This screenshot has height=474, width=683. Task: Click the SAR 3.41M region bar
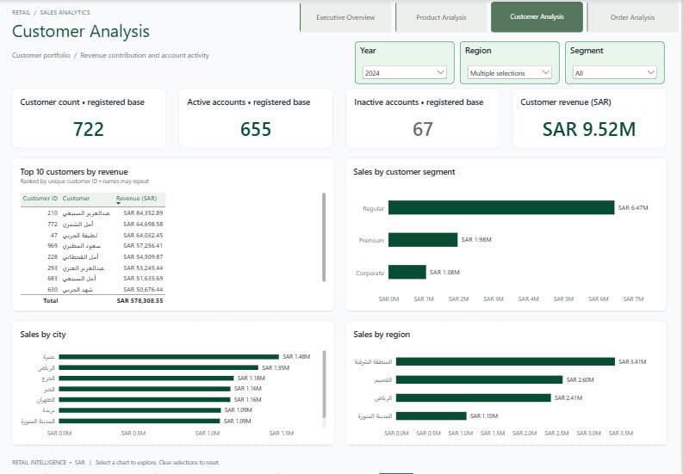(506, 361)
